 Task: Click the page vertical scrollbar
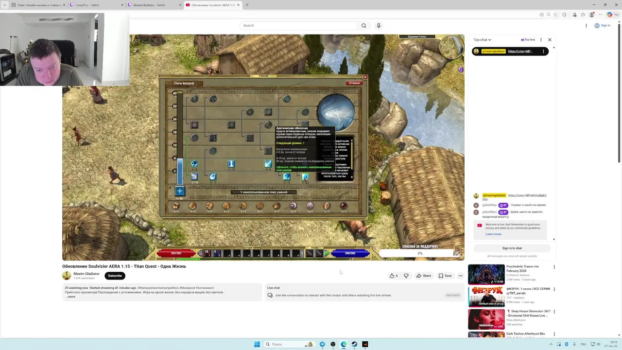point(619,92)
